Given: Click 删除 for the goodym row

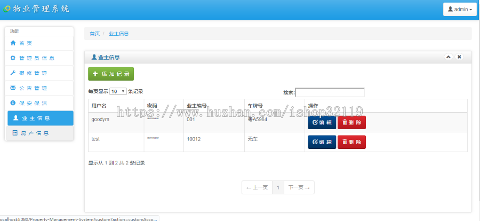Looking at the screenshot, I should pyautogui.click(x=352, y=123).
